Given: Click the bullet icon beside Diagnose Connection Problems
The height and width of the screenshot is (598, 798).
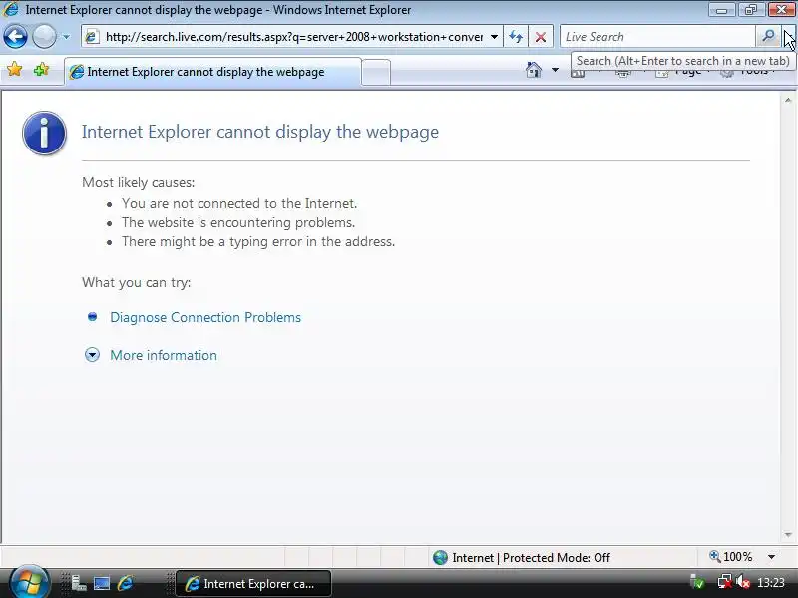Looking at the screenshot, I should click(x=92, y=317).
